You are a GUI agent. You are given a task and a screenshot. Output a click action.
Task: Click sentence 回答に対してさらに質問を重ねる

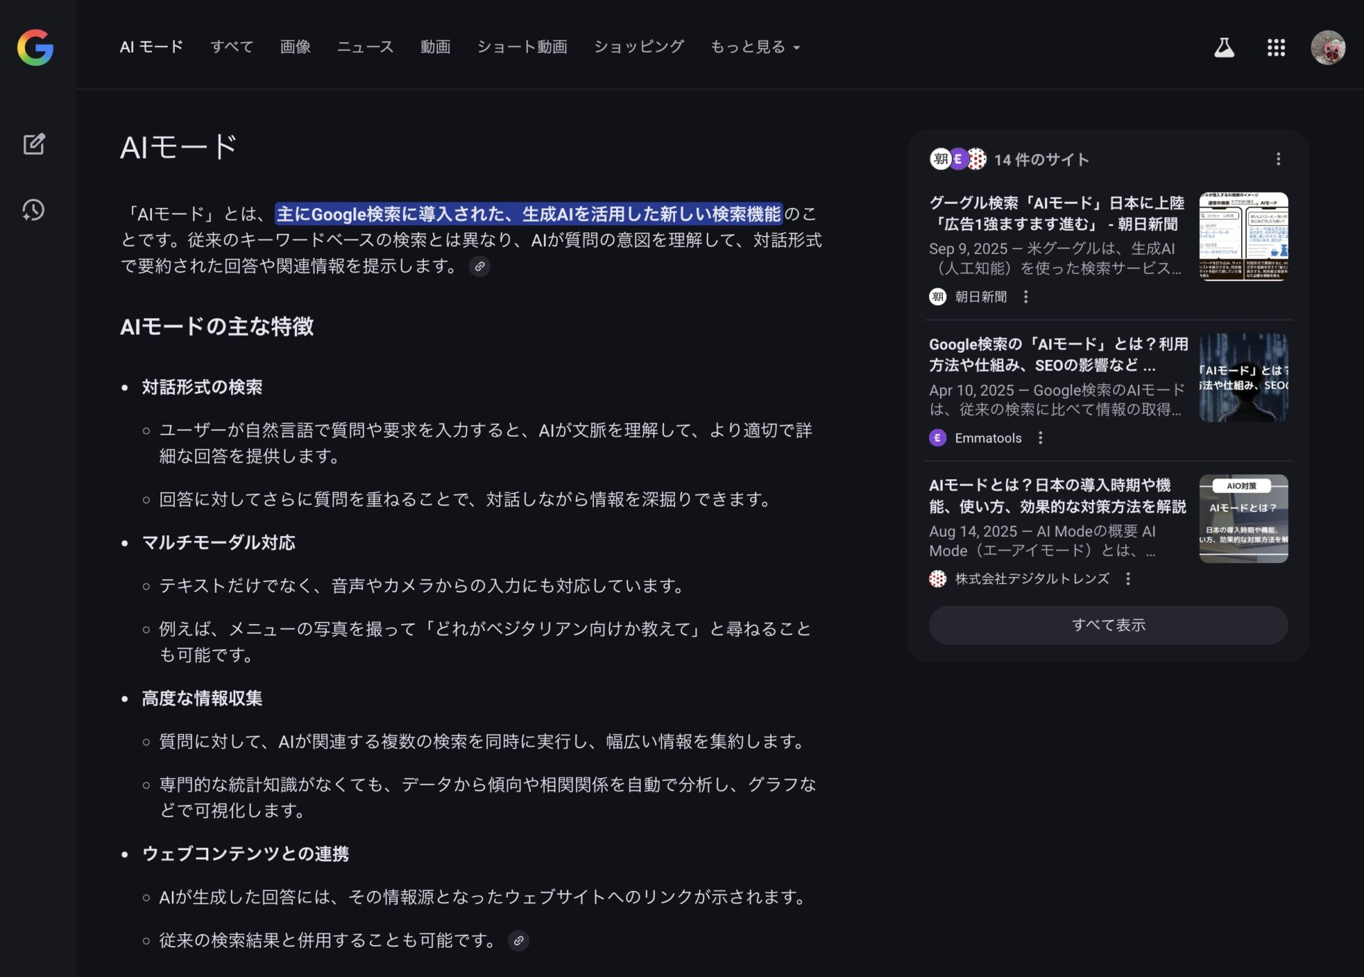point(466,499)
